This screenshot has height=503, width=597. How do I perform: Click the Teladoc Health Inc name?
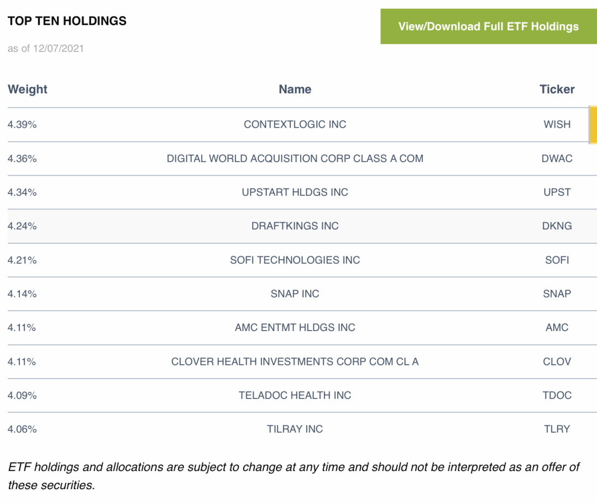click(x=295, y=395)
